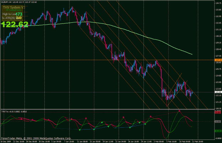This screenshot has height=143, width=222.
Task: Click the 28 Dec 00:00 time label
Action: (x=31, y=142)
